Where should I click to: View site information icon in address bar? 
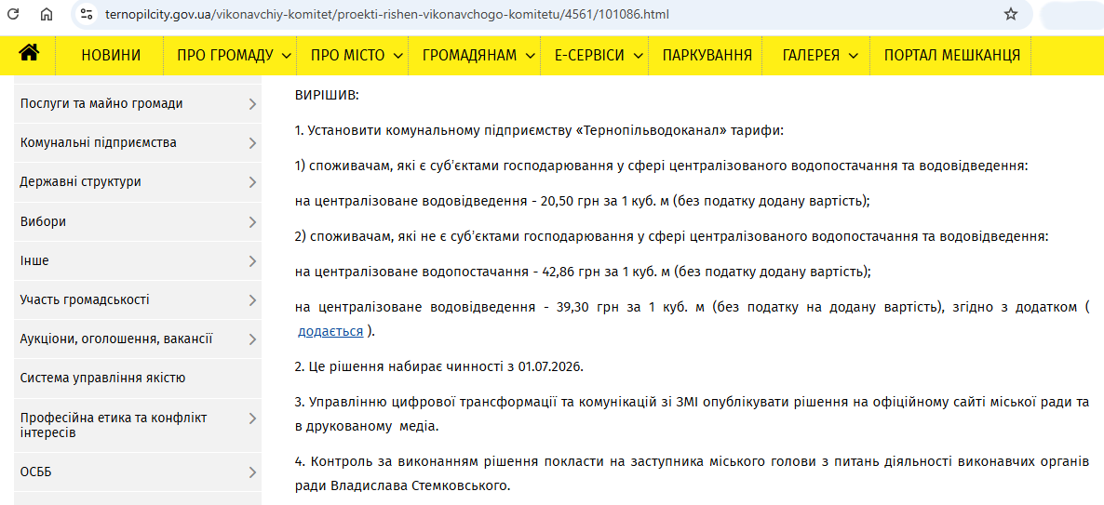pos(87,14)
